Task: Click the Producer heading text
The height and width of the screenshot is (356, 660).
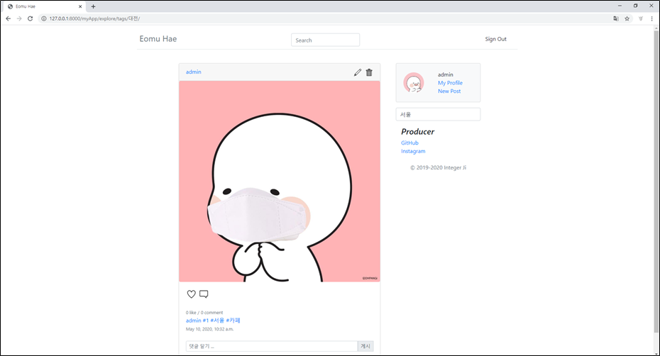Action: pyautogui.click(x=417, y=132)
